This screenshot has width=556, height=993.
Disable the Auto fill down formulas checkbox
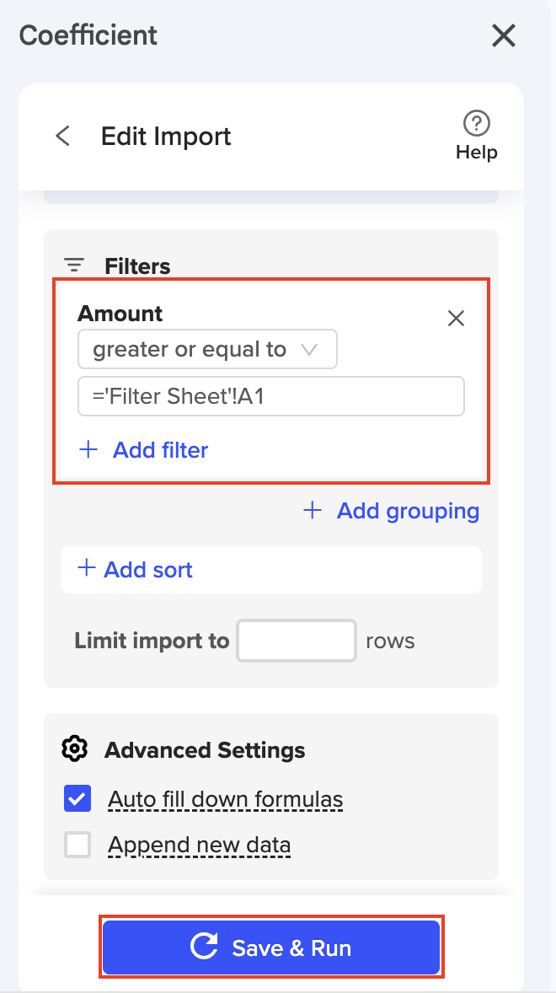(x=78, y=798)
